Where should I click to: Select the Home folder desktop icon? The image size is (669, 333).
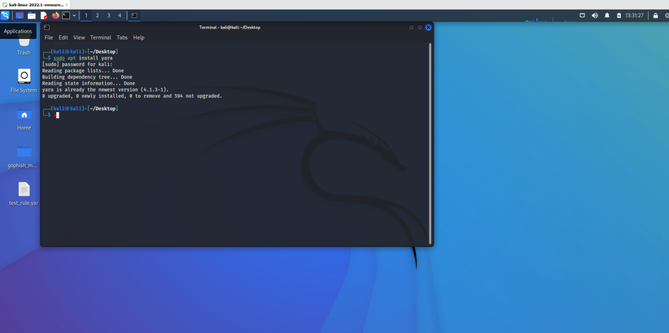click(x=24, y=119)
